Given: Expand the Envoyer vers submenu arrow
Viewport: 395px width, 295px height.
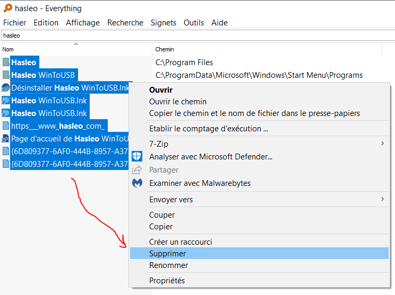Looking at the screenshot, I should [x=382, y=199].
